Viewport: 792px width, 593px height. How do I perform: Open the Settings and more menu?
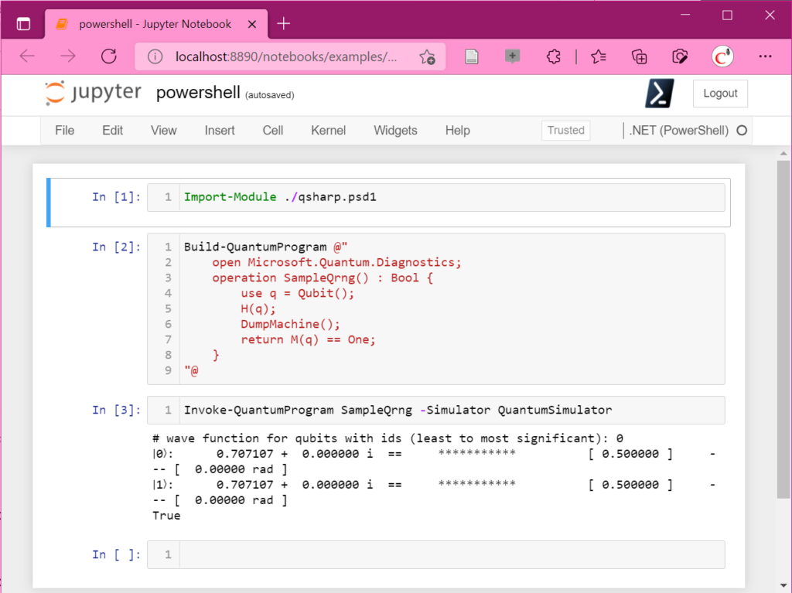click(765, 56)
